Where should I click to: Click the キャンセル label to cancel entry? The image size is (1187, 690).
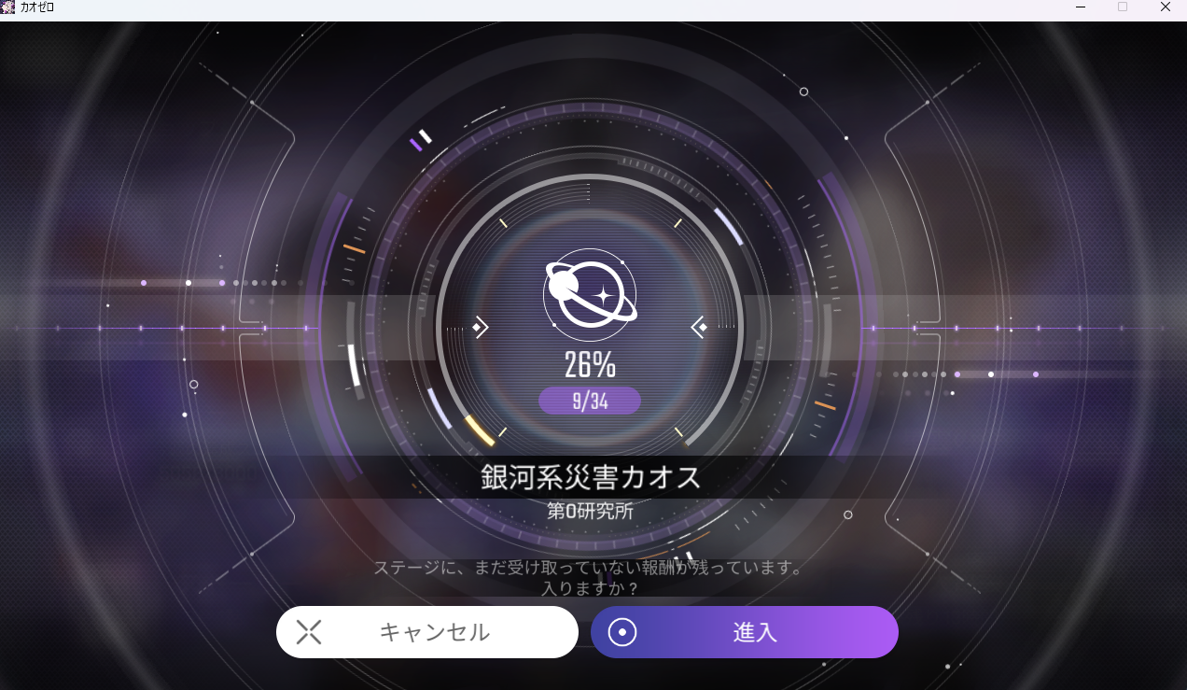434,632
